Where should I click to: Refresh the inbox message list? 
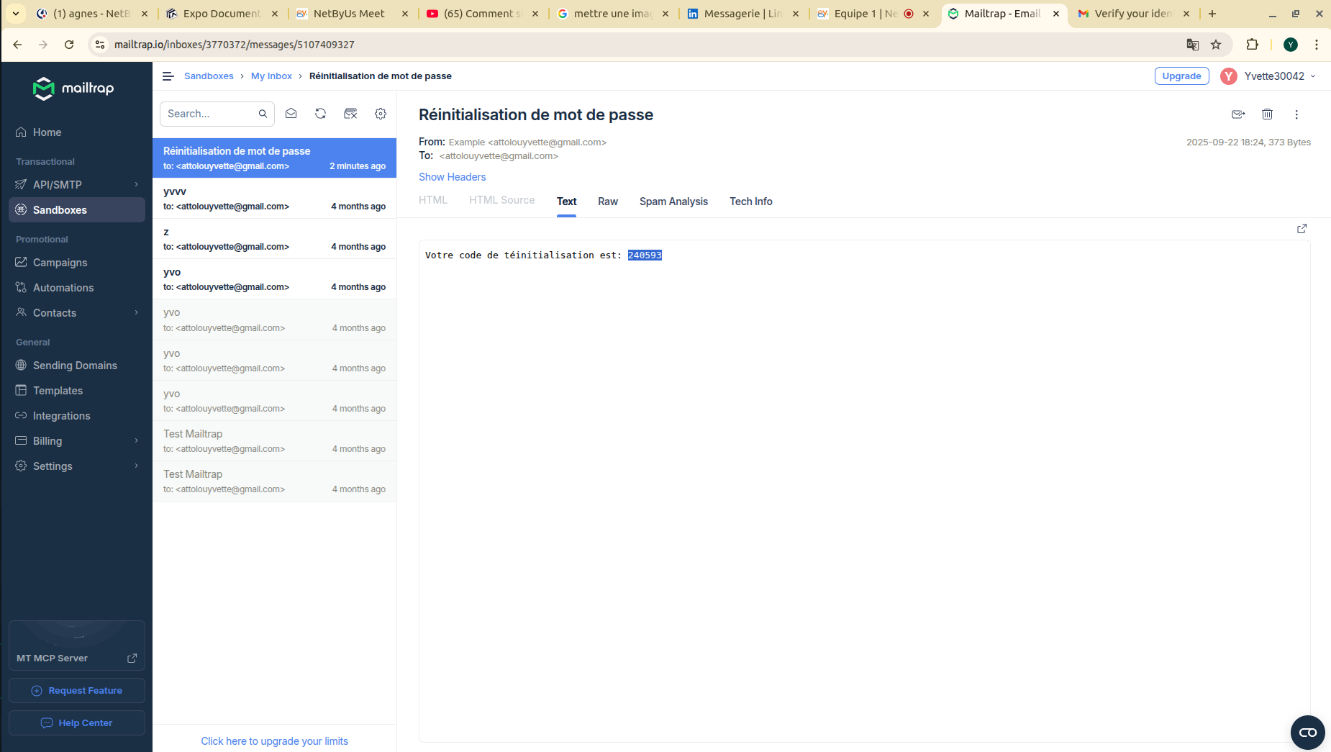click(321, 114)
